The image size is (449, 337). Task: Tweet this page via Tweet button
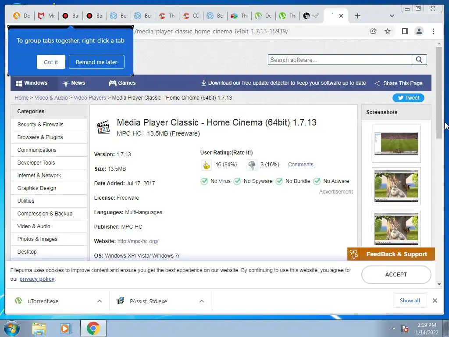[x=408, y=98]
